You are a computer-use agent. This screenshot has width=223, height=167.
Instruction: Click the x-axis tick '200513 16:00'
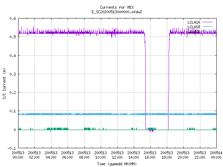(x=150, y=155)
